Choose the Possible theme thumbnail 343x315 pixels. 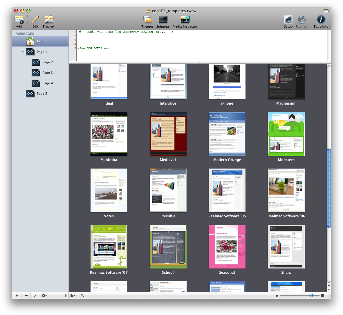(168, 190)
